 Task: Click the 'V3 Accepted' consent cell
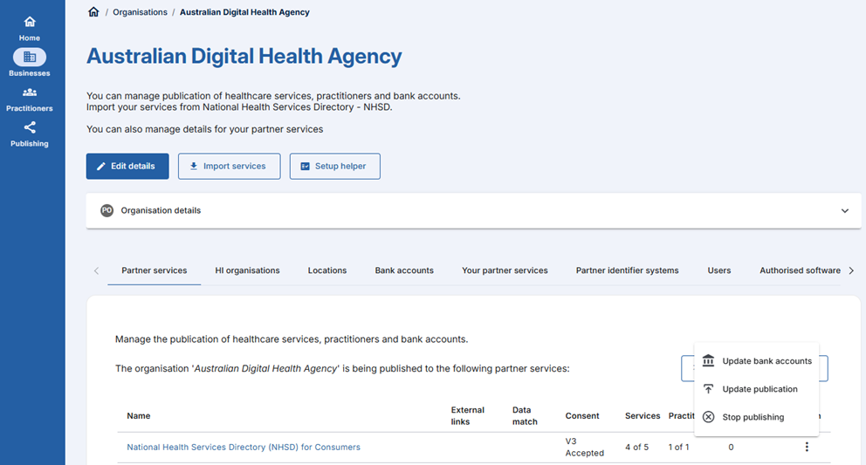pyautogui.click(x=584, y=448)
